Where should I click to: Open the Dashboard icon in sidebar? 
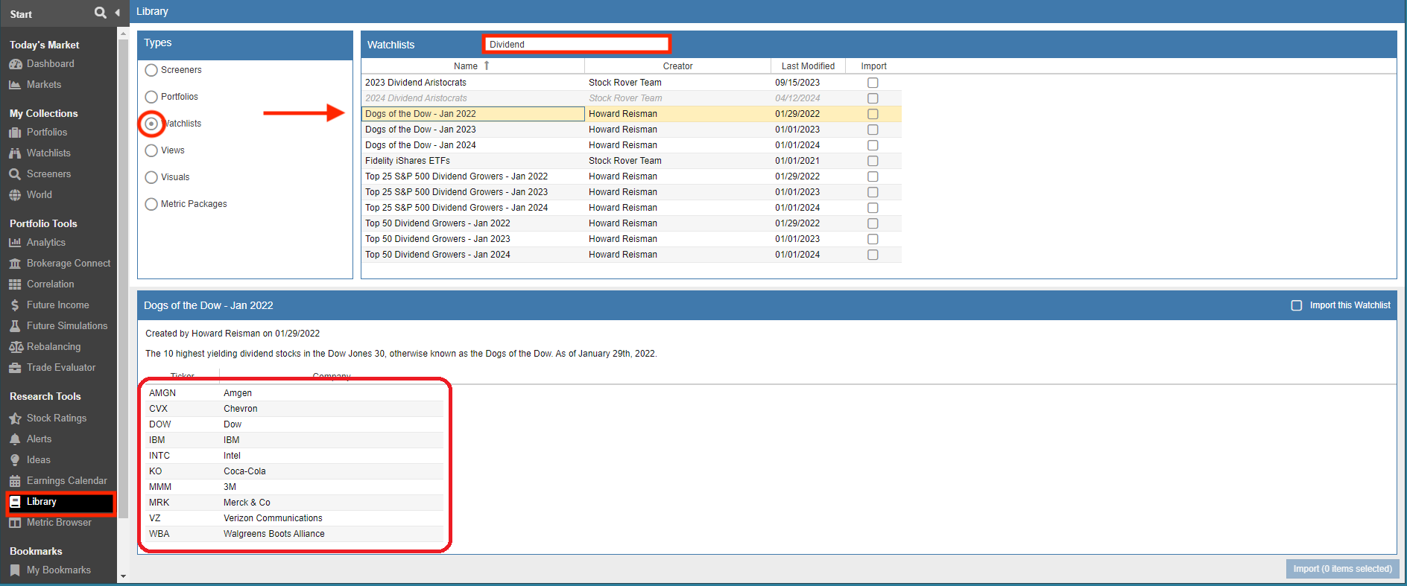tap(15, 64)
